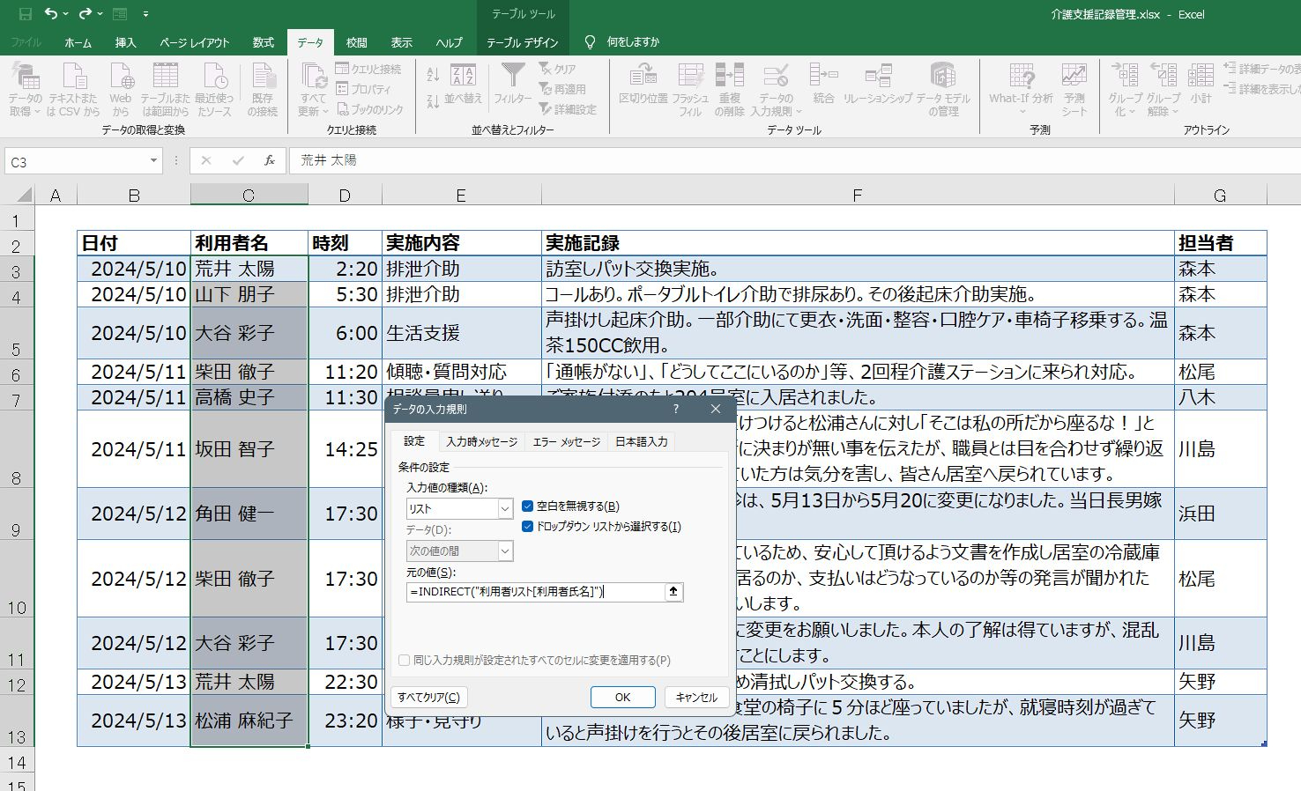Click the insert function fx icon

click(x=270, y=160)
